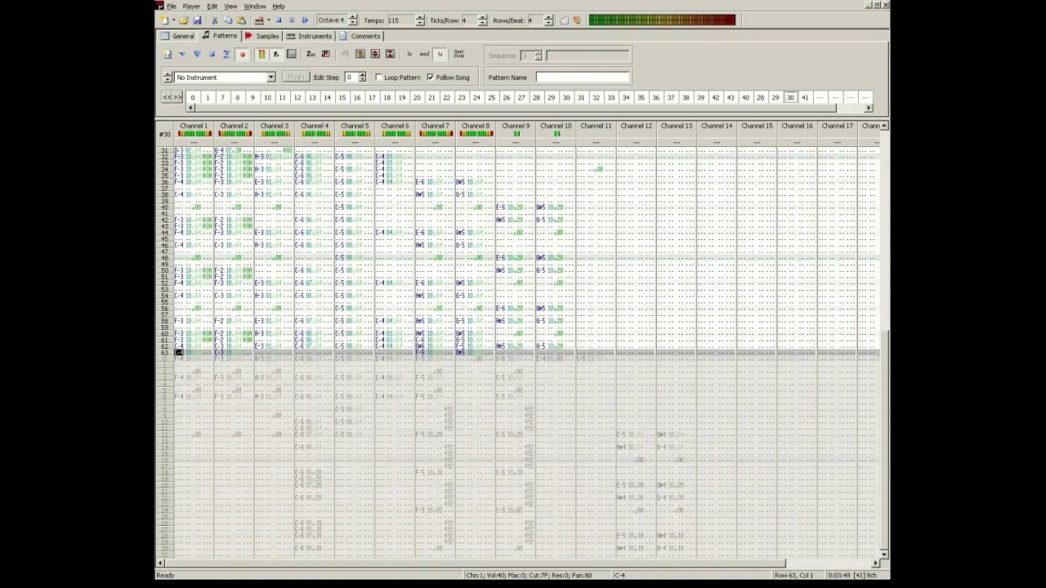Cut selection with the scissors icon

click(x=215, y=20)
